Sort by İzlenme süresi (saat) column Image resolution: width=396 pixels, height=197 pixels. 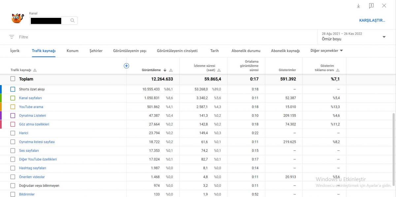205,68
